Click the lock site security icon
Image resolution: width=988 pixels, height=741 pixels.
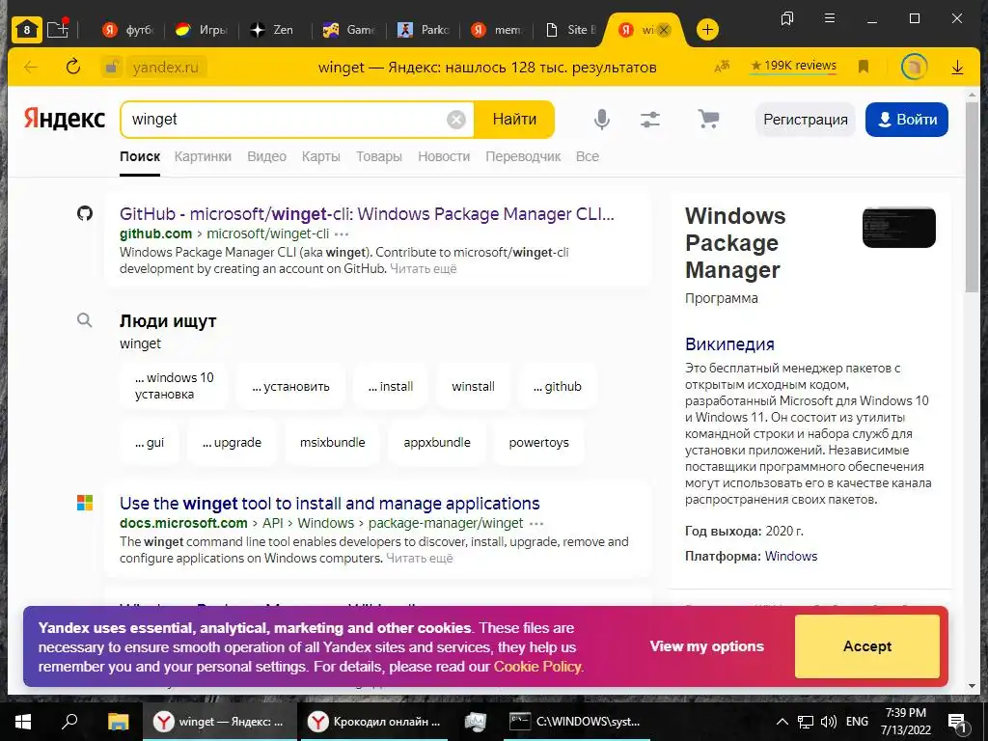[x=111, y=67]
